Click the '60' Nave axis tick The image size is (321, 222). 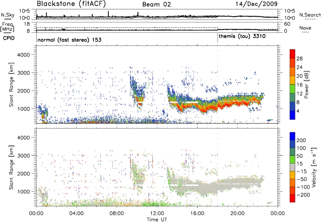pos(287,24)
